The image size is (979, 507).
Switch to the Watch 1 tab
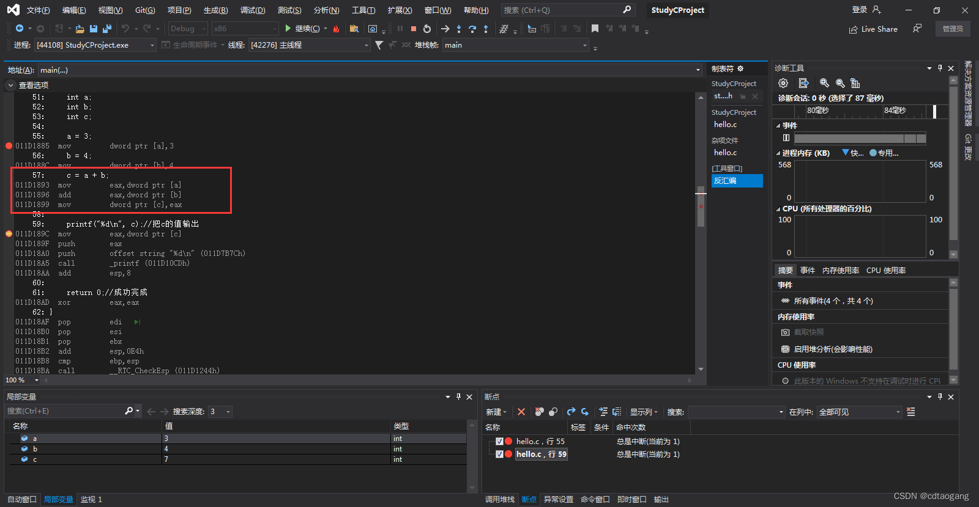coord(91,499)
